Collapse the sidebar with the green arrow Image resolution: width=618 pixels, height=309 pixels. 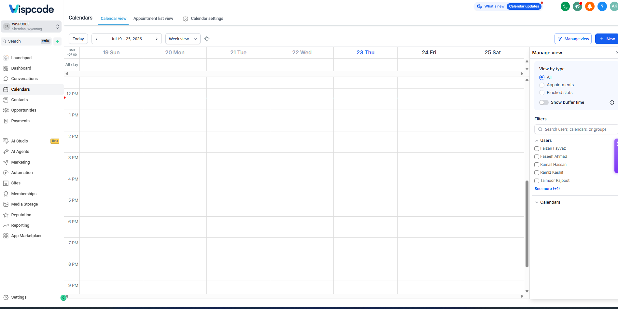point(63,298)
